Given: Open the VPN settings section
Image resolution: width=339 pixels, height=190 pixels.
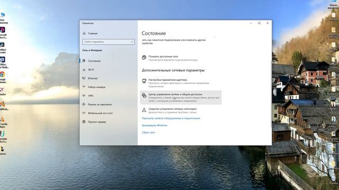Looking at the screenshot, I should pyautogui.click(x=88, y=96).
